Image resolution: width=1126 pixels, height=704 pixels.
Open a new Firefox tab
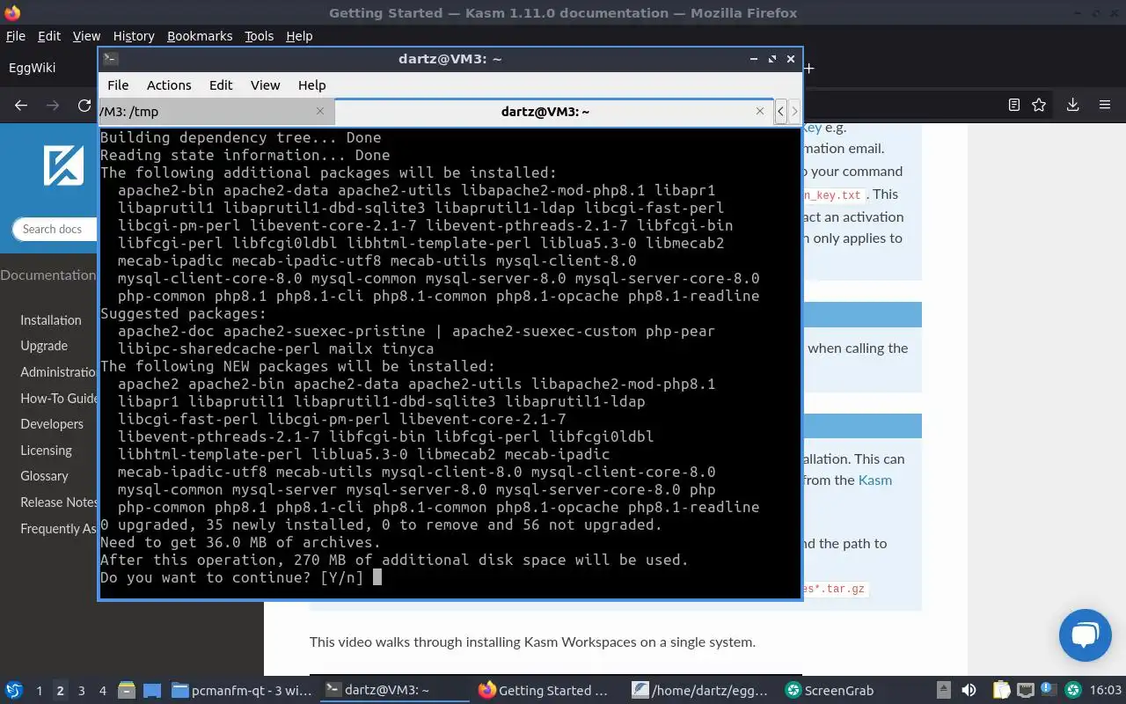tap(808, 68)
